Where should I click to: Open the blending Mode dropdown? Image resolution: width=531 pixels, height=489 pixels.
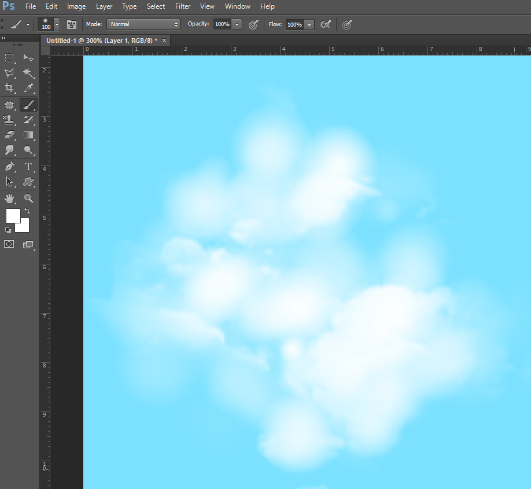143,24
